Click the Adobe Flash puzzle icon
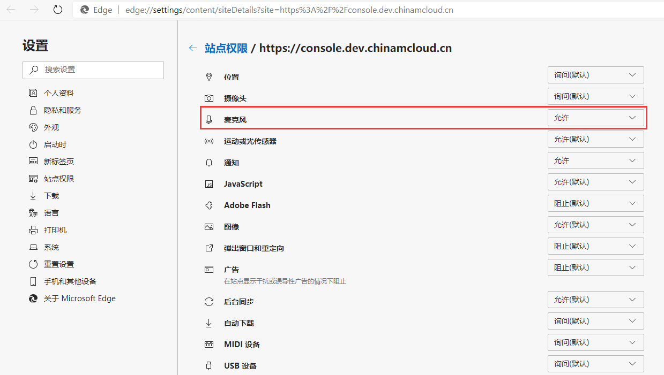 (x=209, y=205)
